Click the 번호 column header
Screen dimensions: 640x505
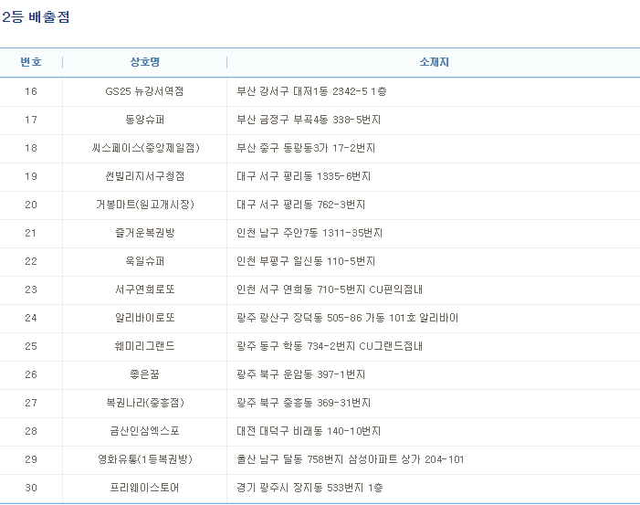coord(31,62)
